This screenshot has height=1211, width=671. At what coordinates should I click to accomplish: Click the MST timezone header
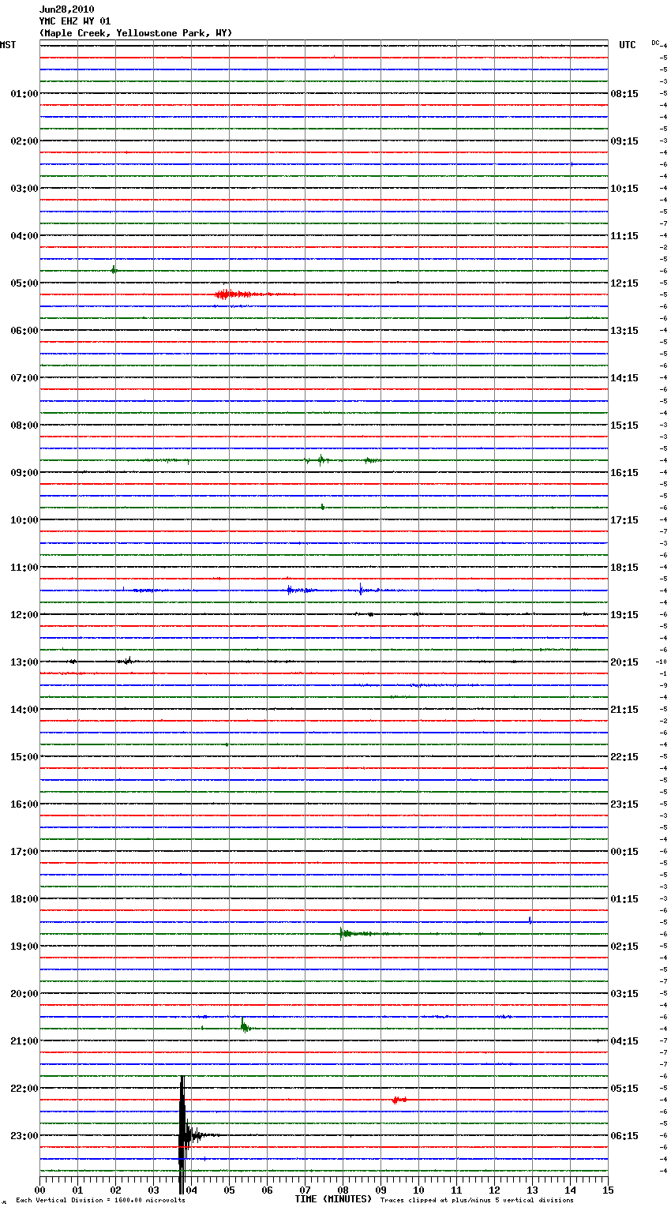(8, 45)
